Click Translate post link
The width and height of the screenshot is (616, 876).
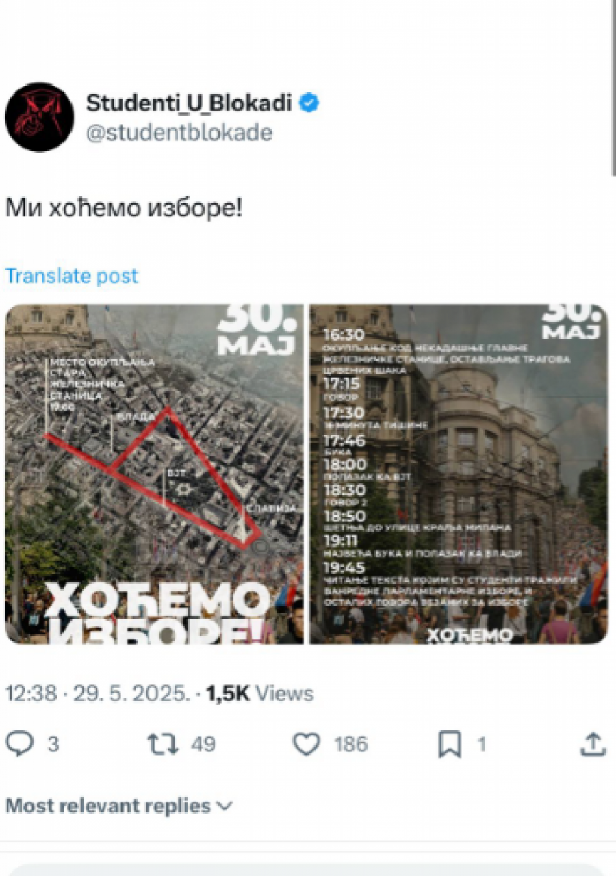(x=72, y=276)
